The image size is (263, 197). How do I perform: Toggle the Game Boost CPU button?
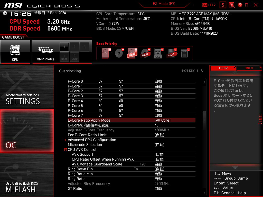coord(15,52)
